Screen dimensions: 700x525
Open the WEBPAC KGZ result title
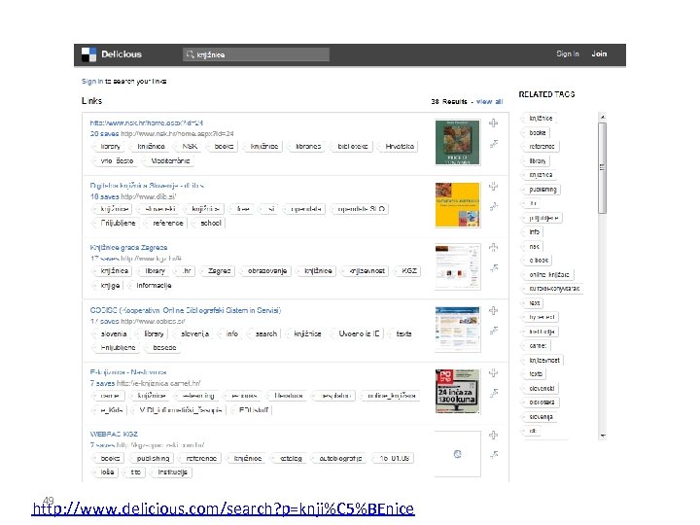(114, 434)
